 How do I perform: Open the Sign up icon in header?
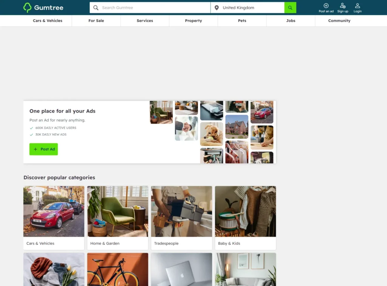tap(342, 5)
